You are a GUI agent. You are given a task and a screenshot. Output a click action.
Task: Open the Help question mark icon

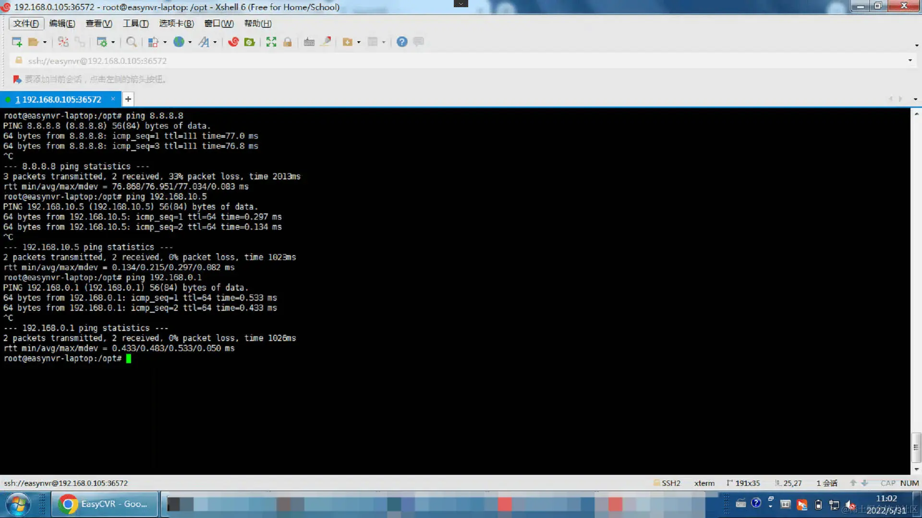point(402,42)
